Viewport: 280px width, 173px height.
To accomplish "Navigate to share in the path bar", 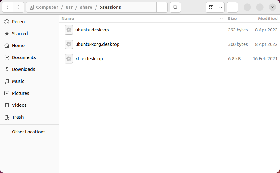I will 86,7.
